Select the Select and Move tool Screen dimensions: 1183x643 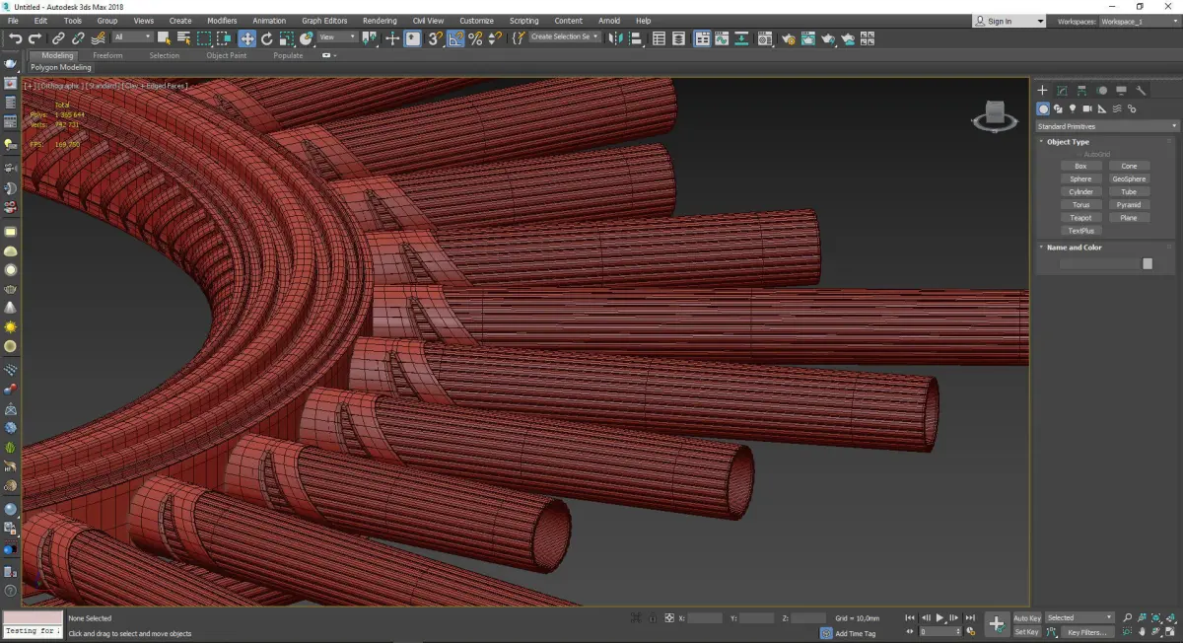(246, 38)
